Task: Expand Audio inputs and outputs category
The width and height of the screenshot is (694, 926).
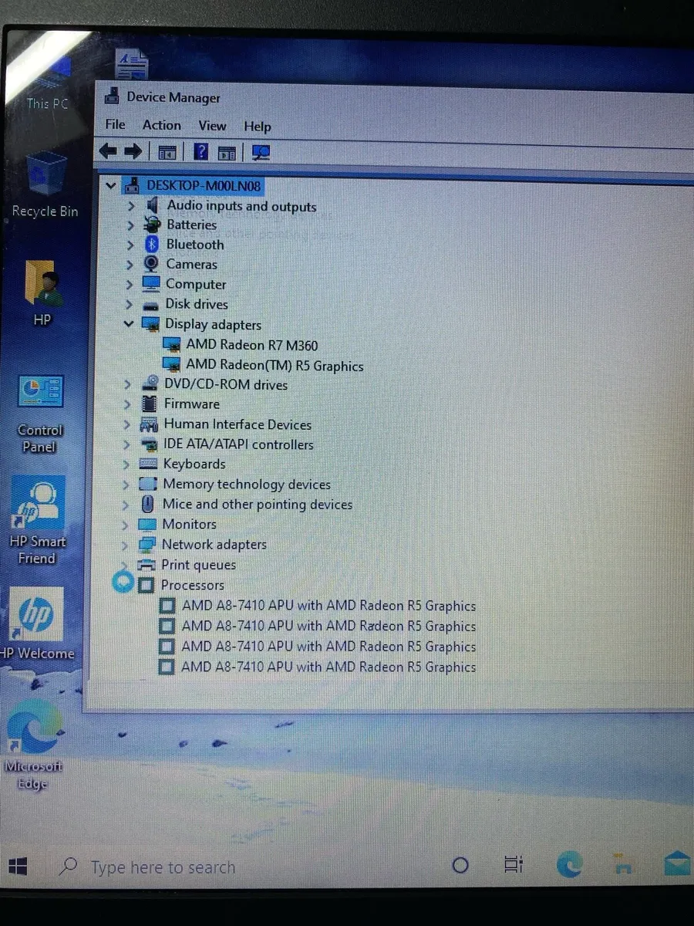Action: [130, 206]
